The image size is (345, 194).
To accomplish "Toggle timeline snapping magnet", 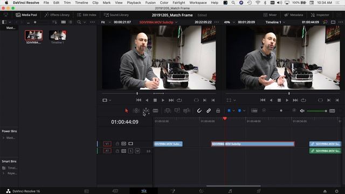I will 199,110.
